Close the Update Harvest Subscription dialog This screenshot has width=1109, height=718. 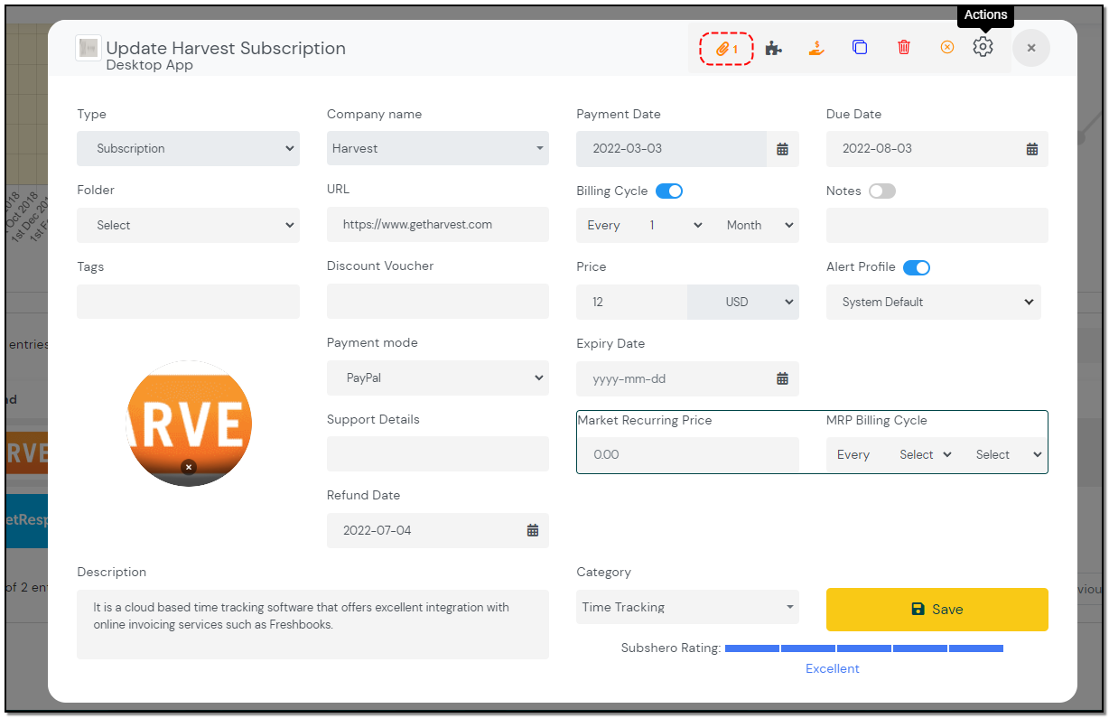(x=1031, y=48)
